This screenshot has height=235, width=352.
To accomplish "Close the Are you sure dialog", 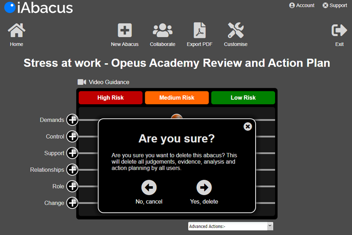I will 248,127.
